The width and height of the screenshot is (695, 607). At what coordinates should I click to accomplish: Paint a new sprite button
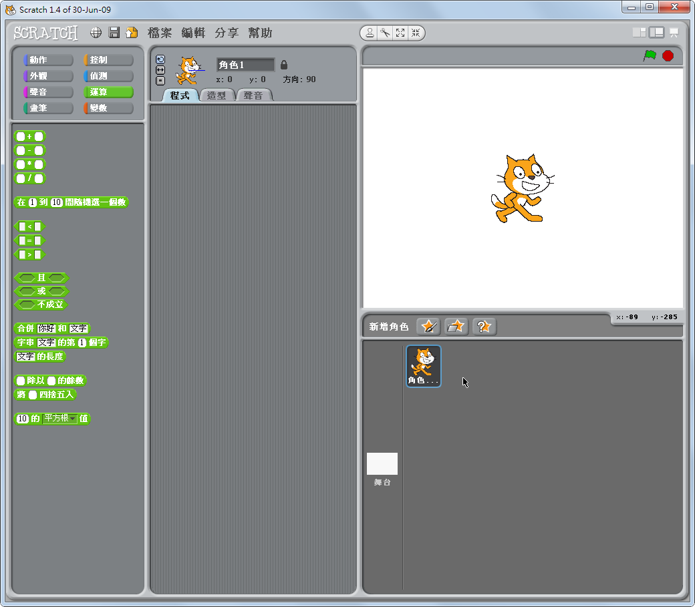[428, 327]
